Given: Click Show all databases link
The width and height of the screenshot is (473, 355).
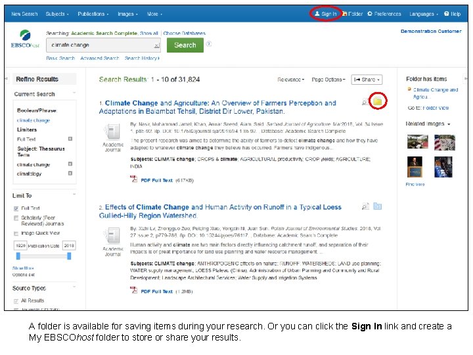Looking at the screenshot, I should pyautogui.click(x=148, y=34).
